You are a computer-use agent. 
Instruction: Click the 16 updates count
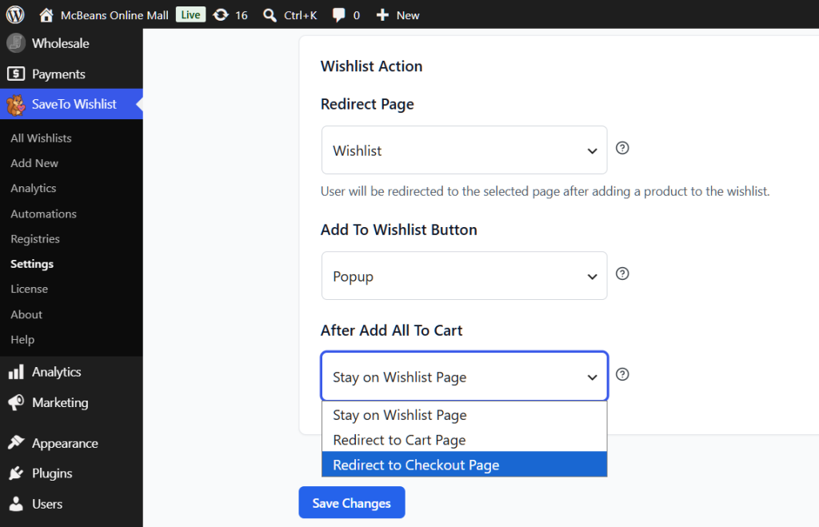[242, 15]
